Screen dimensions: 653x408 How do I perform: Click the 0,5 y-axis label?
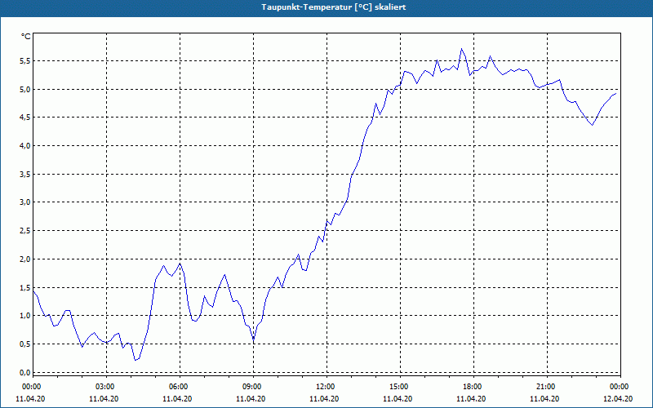(25, 344)
